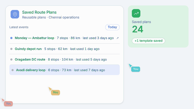Click the green trending-up chart icon

136,13
